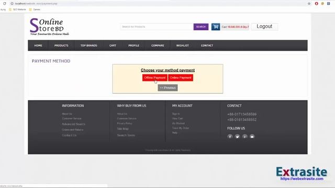Viewport: 335px width, 188px height.
Task: Open About Us under Information
Action: tap(67, 114)
